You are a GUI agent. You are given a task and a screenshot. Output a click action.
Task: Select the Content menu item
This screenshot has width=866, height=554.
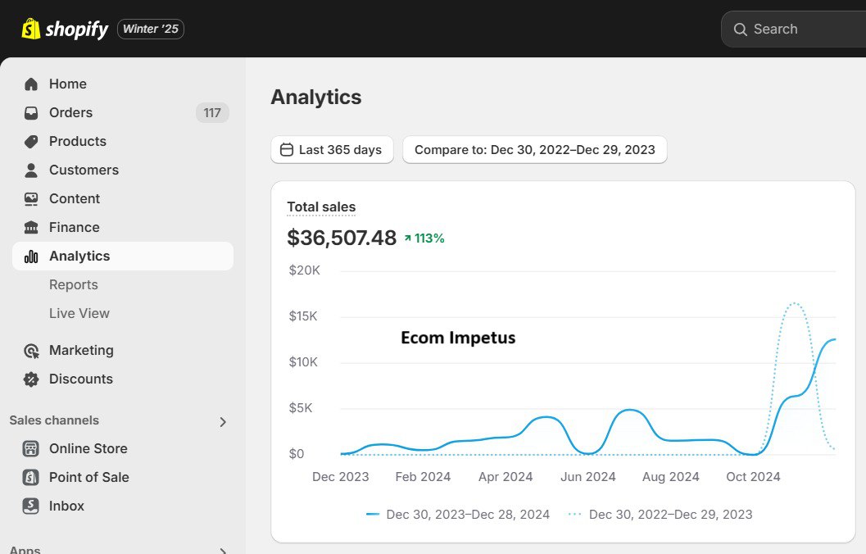coord(123,199)
